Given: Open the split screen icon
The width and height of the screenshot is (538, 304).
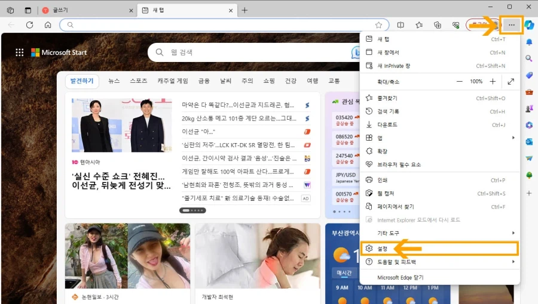Looking at the screenshot, I should click(x=401, y=25).
